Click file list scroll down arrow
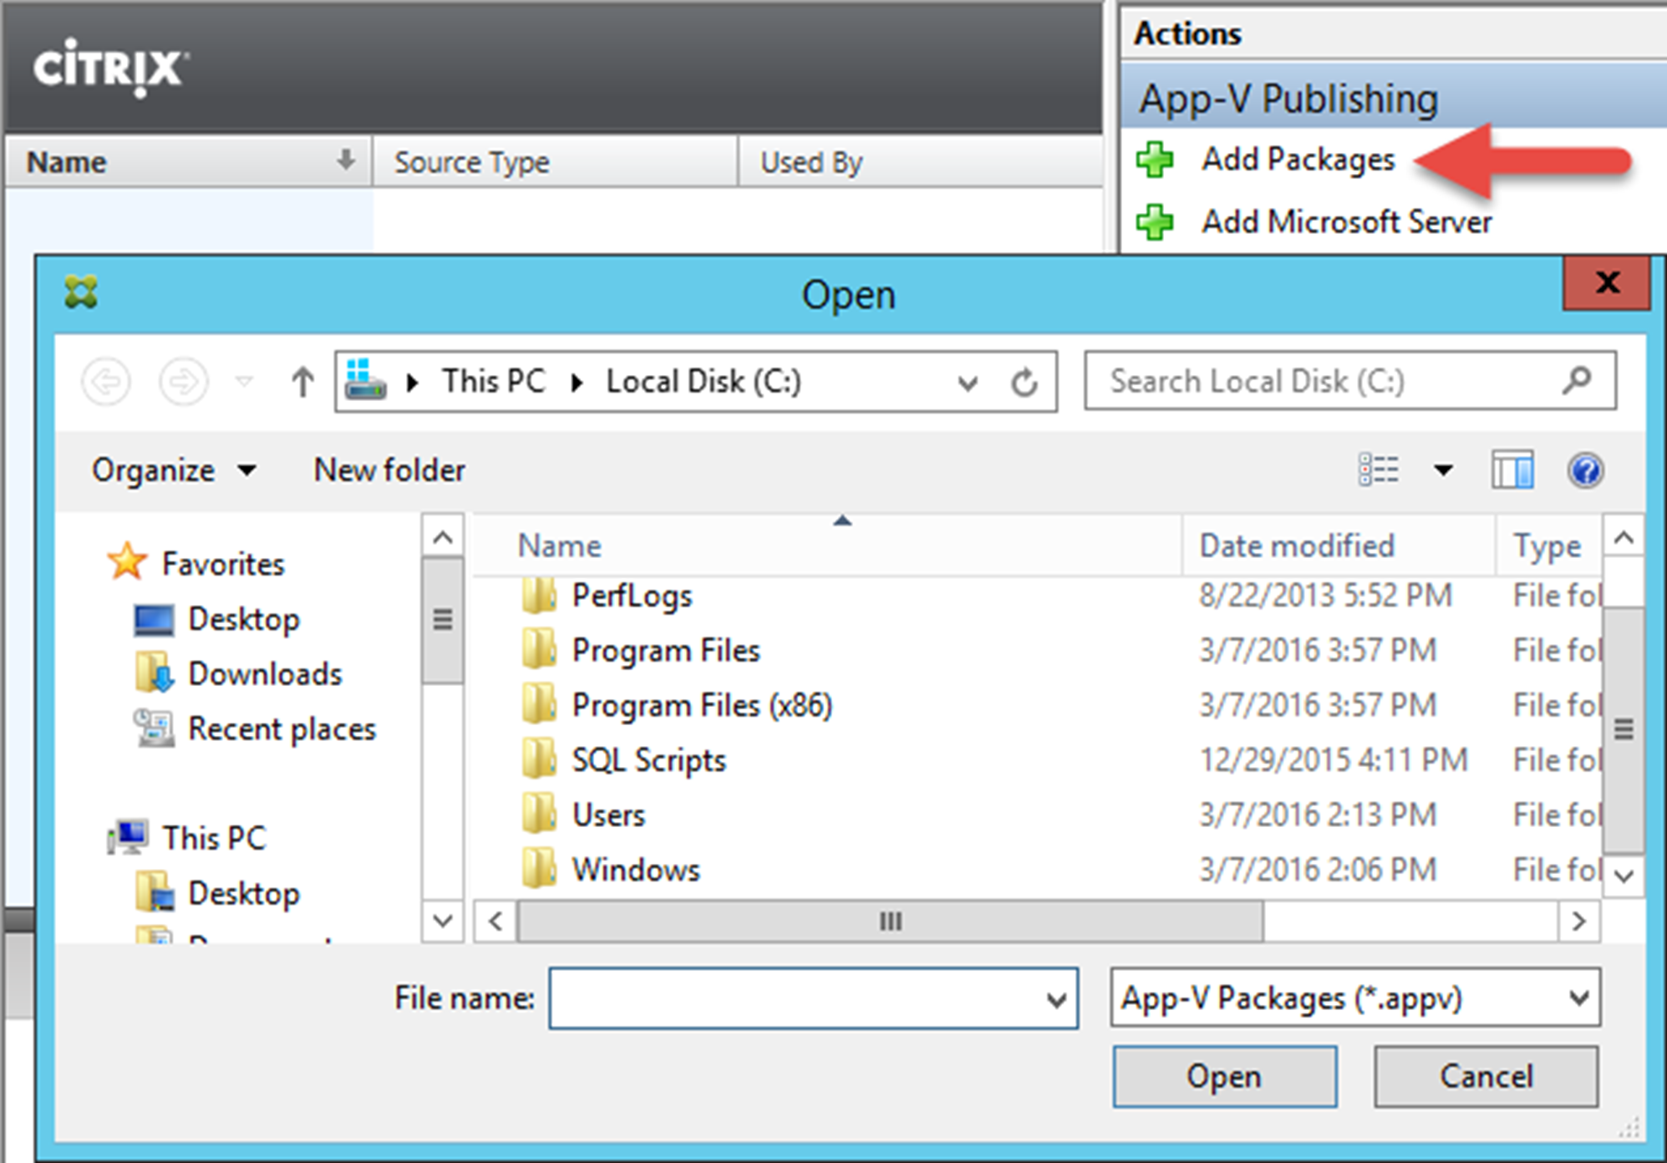This screenshot has width=1667, height=1163. (1624, 876)
